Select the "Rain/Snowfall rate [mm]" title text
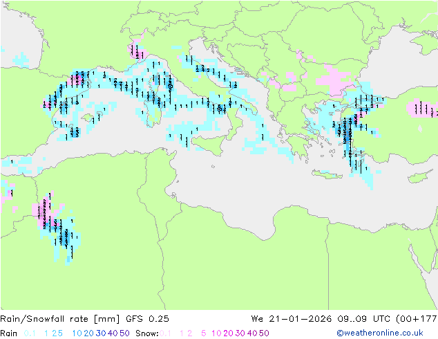The height and width of the screenshot is (339, 438). coord(60,319)
